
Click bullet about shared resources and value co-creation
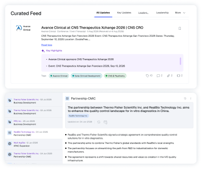tap(122, 159)
